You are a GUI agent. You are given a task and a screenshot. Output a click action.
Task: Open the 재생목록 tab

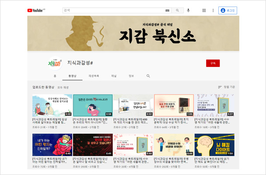[x=94, y=76]
